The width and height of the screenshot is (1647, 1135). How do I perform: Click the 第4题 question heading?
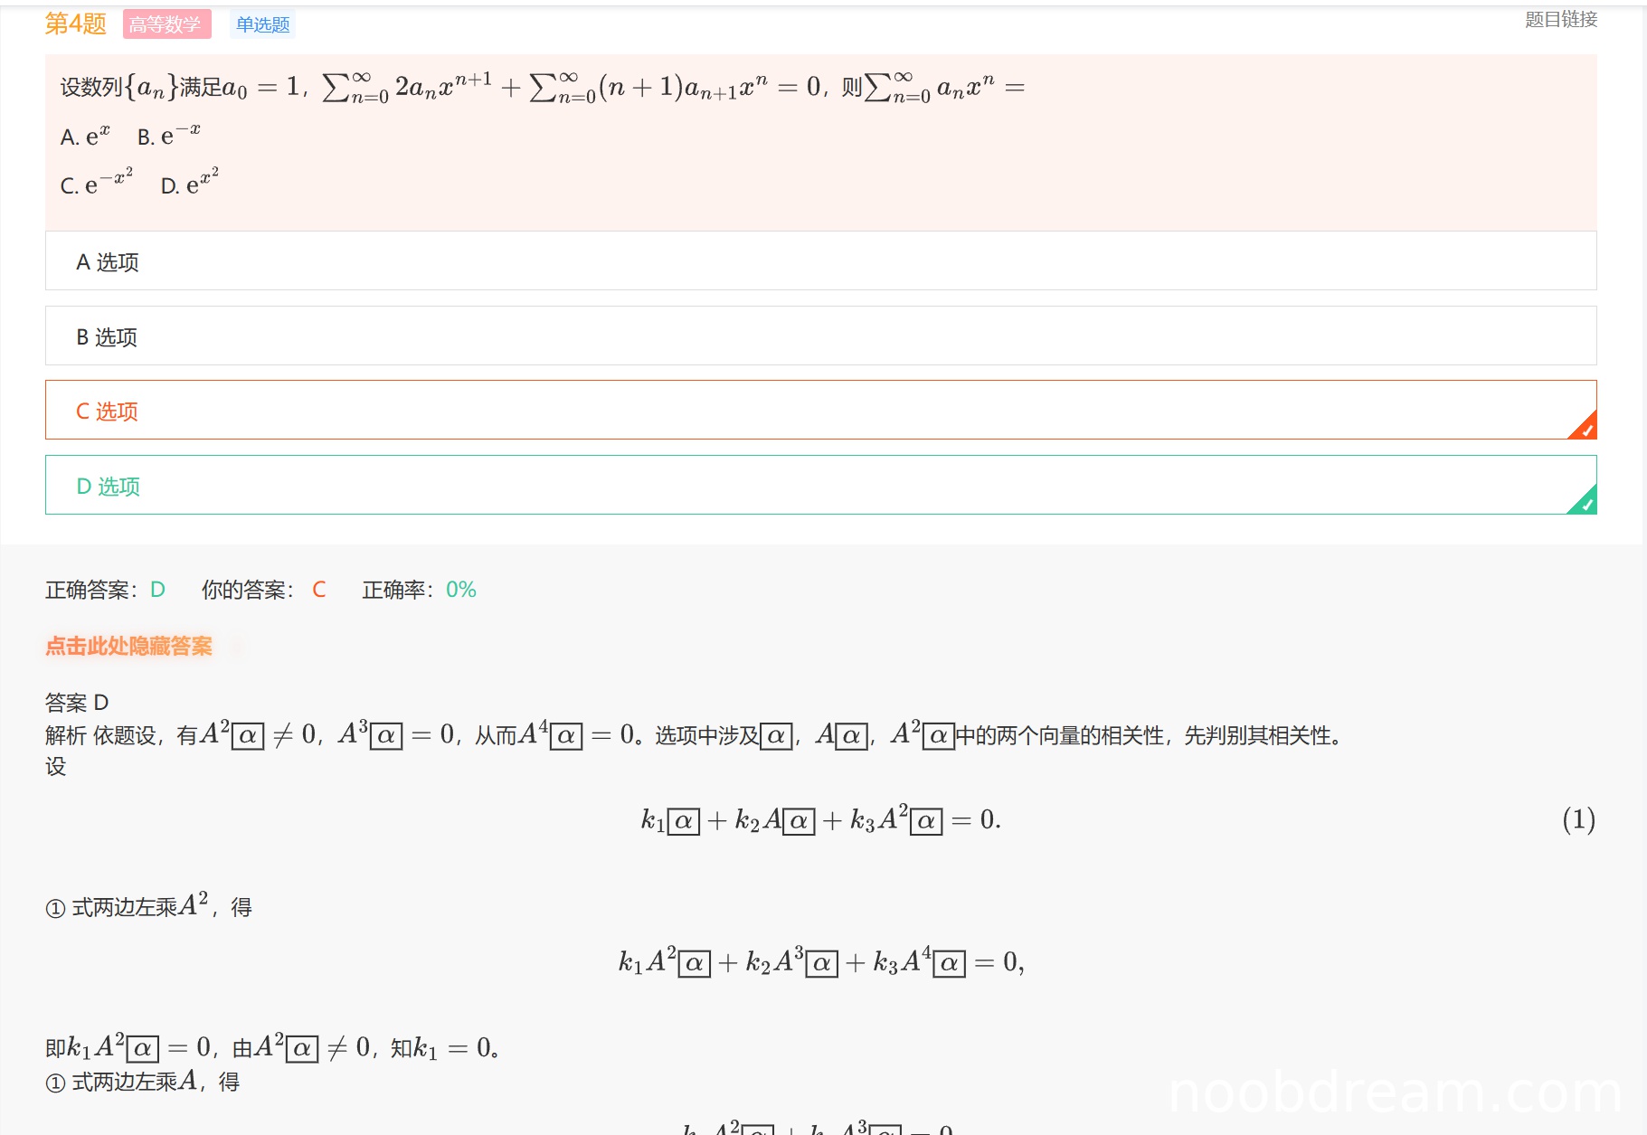pos(75,24)
